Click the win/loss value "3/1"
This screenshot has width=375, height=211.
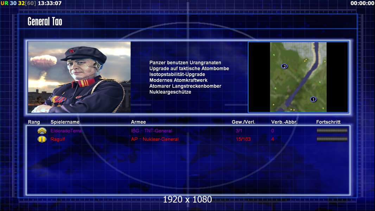239,131
